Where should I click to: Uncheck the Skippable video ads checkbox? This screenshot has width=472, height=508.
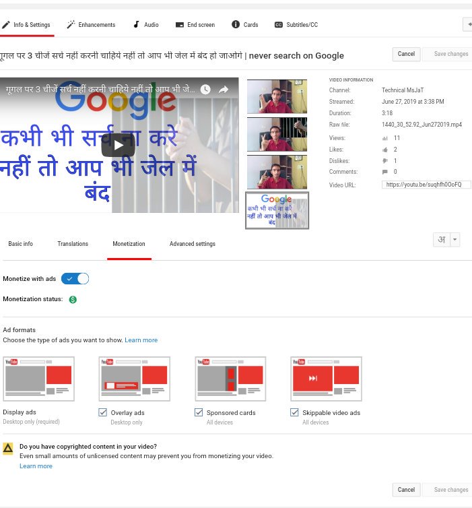294,412
